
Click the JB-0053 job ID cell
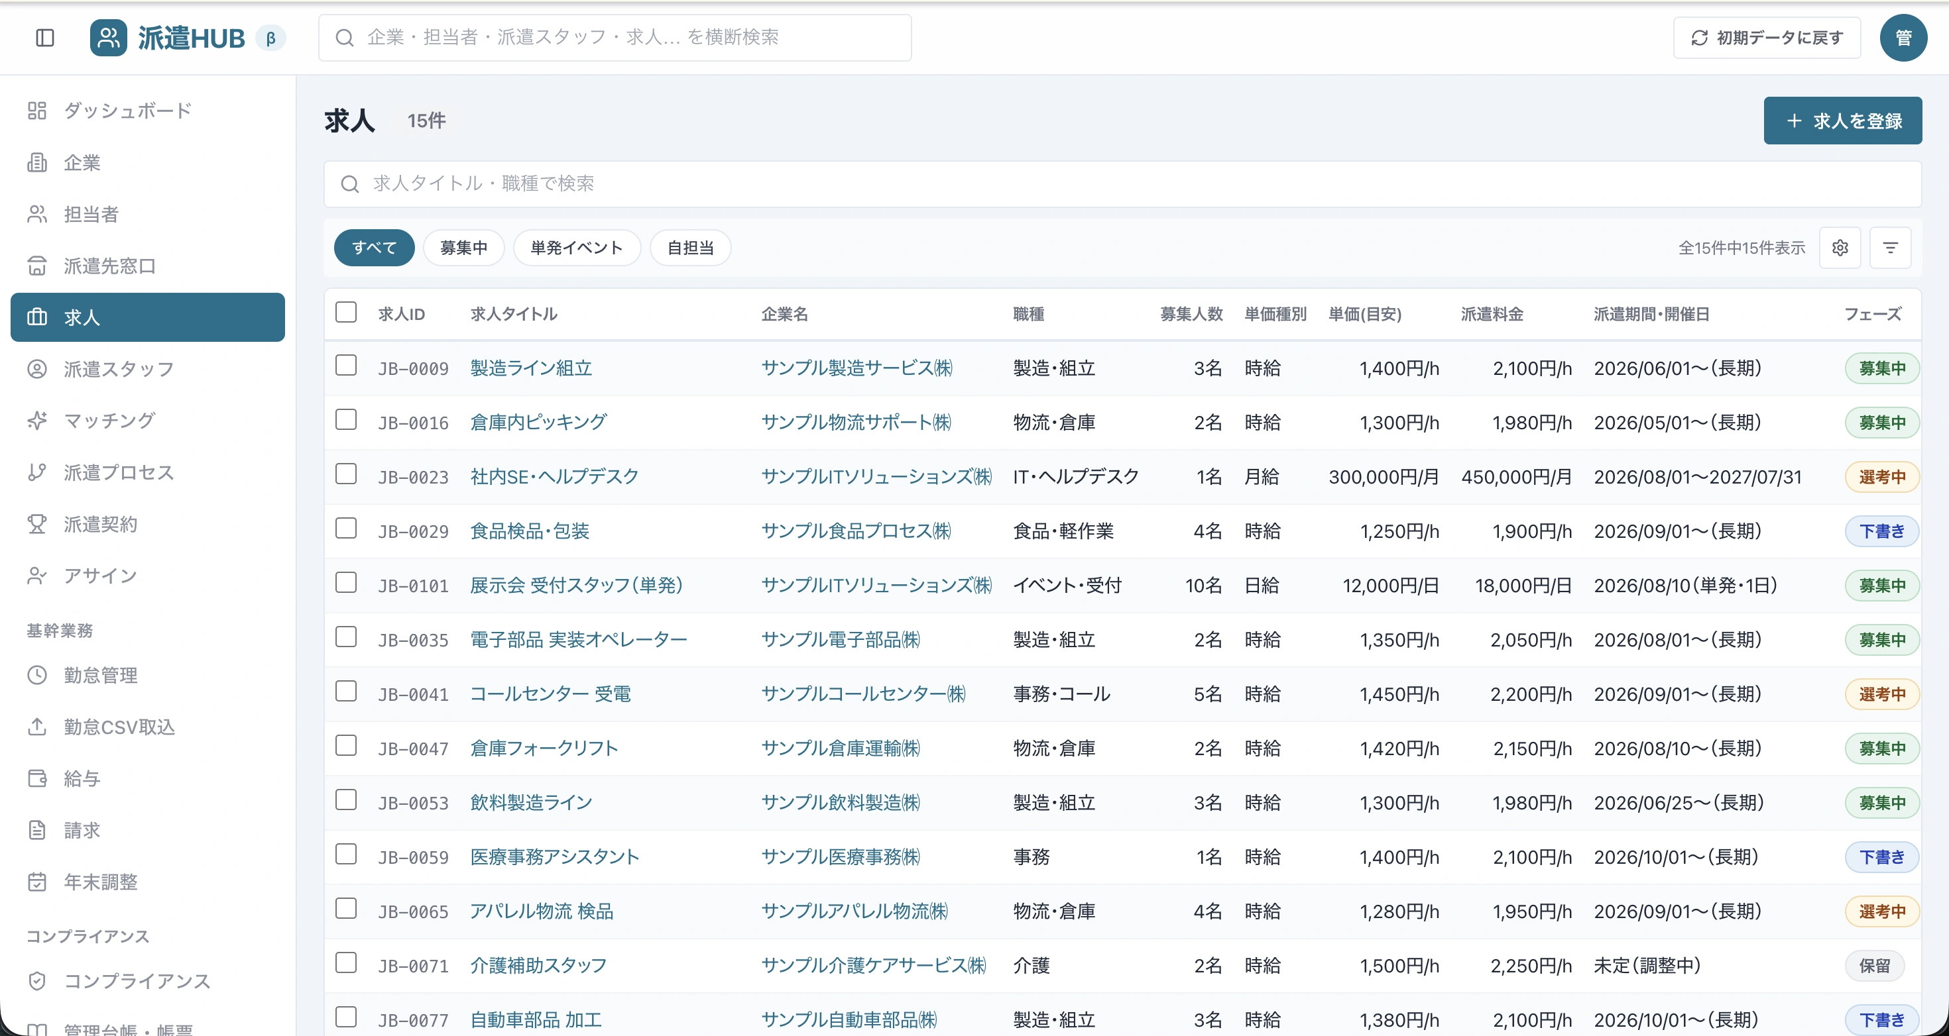point(413,803)
